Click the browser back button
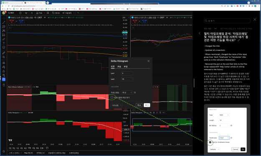261x156 pixels. coord(3,6)
